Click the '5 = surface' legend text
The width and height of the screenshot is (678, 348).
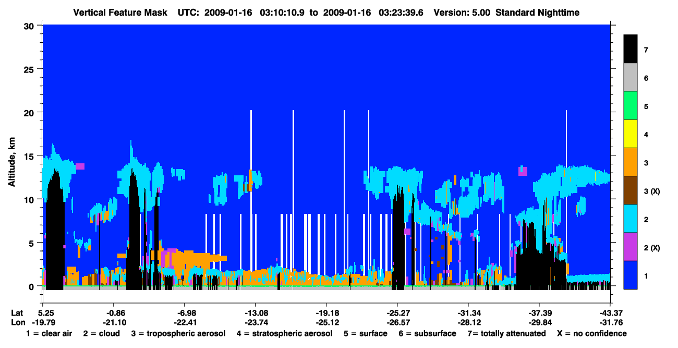pyautogui.click(x=365, y=333)
